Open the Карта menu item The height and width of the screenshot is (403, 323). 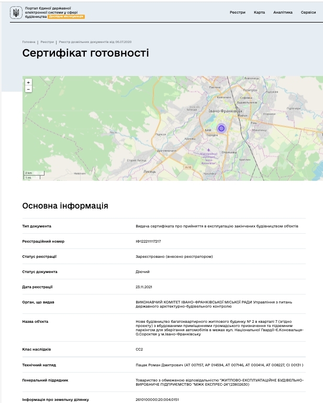coord(259,13)
